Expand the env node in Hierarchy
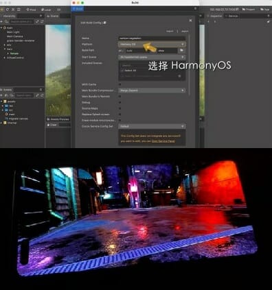272x290 pixels. click(4, 45)
